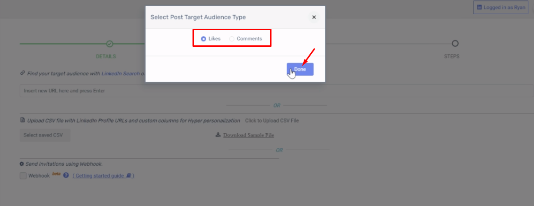Click to Upload CSV File

272,120
